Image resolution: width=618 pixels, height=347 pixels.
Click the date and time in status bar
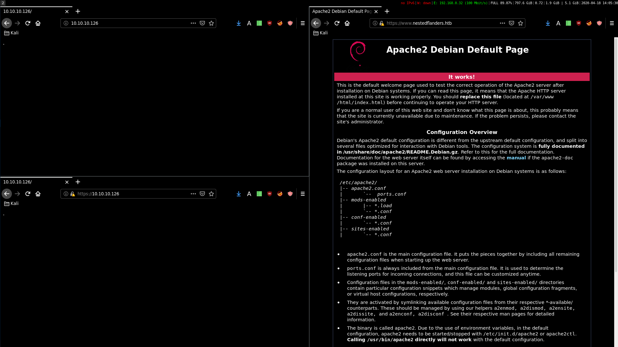click(x=599, y=3)
